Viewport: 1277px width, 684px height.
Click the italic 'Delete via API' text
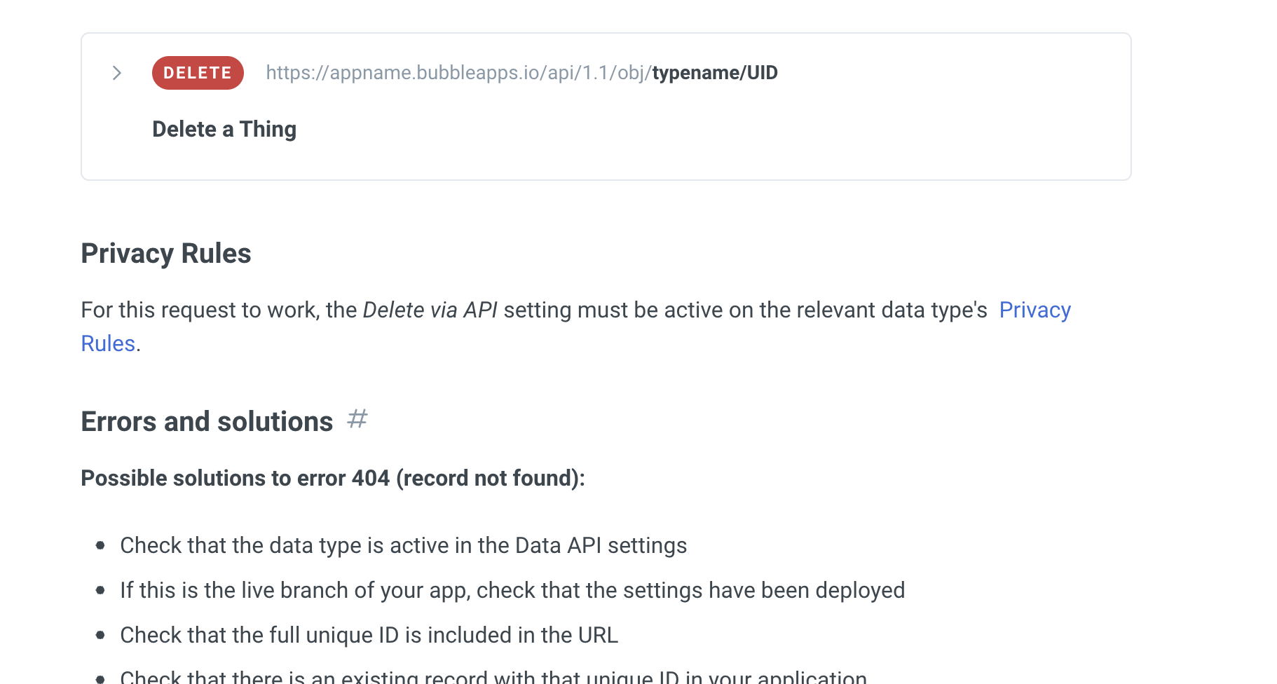[430, 310]
